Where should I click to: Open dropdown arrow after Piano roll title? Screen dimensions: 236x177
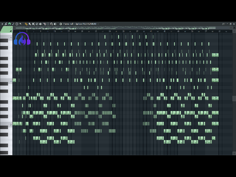point(98,24)
